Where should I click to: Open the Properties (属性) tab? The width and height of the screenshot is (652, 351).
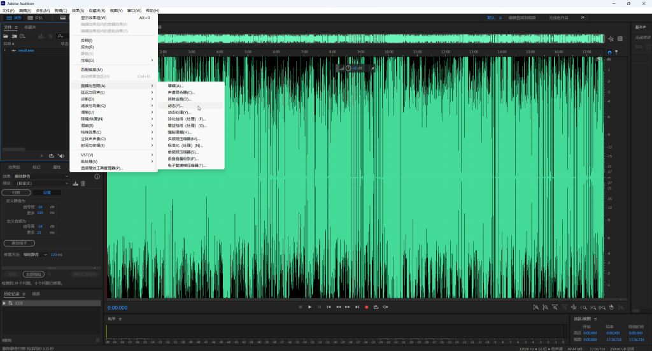(x=57, y=167)
